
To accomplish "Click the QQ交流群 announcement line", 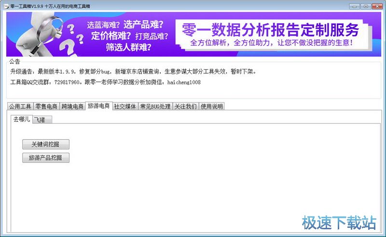I will pos(105,82).
